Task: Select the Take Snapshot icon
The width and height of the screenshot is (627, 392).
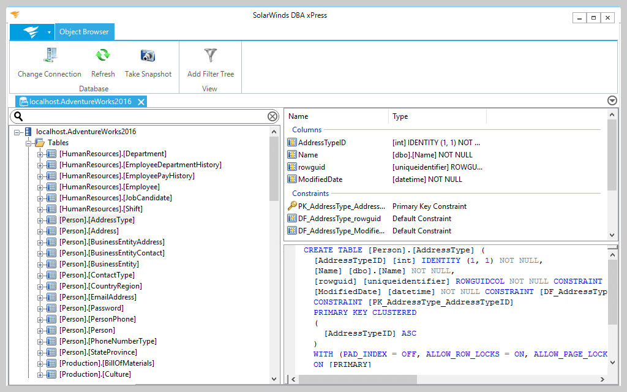Action: click(148, 56)
